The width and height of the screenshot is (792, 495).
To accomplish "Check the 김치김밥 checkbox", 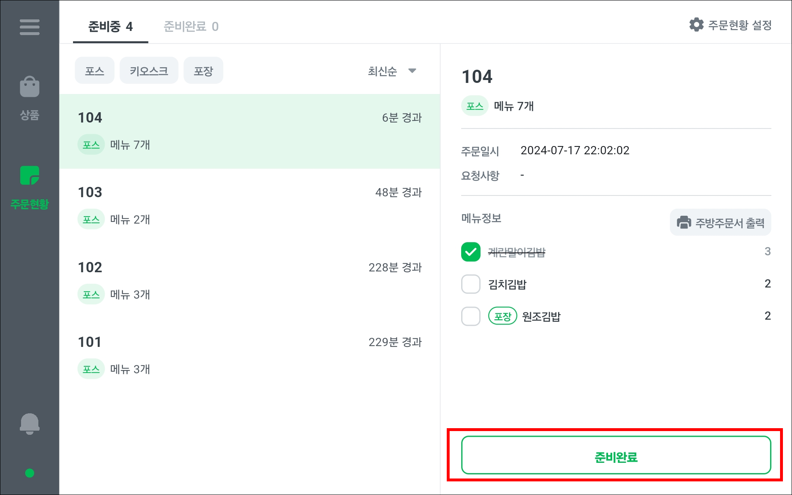I will coord(471,284).
